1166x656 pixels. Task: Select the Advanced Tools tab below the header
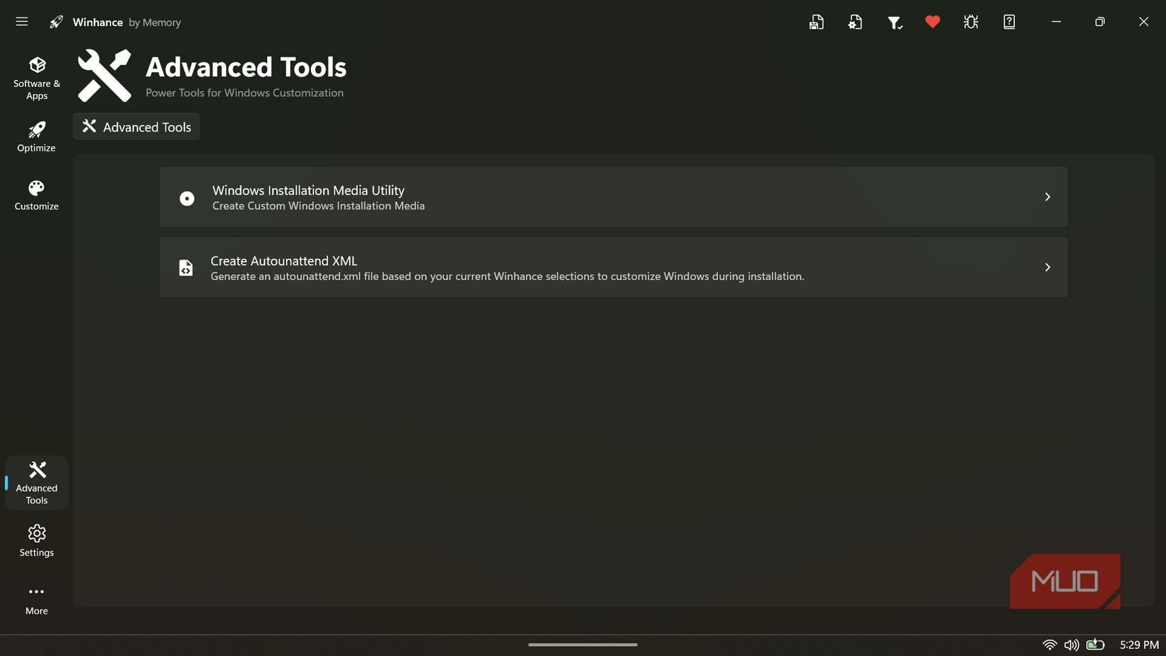tap(136, 127)
